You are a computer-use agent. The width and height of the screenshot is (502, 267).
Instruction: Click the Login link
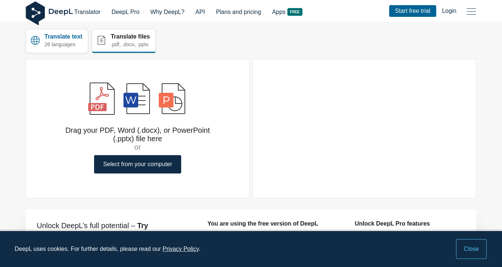[449, 11]
